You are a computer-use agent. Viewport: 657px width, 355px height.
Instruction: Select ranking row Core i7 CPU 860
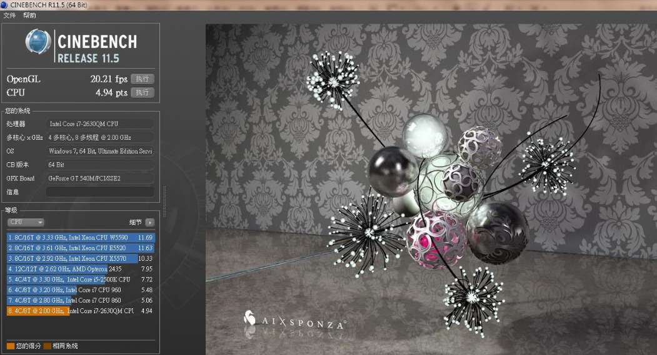pyautogui.click(x=81, y=300)
